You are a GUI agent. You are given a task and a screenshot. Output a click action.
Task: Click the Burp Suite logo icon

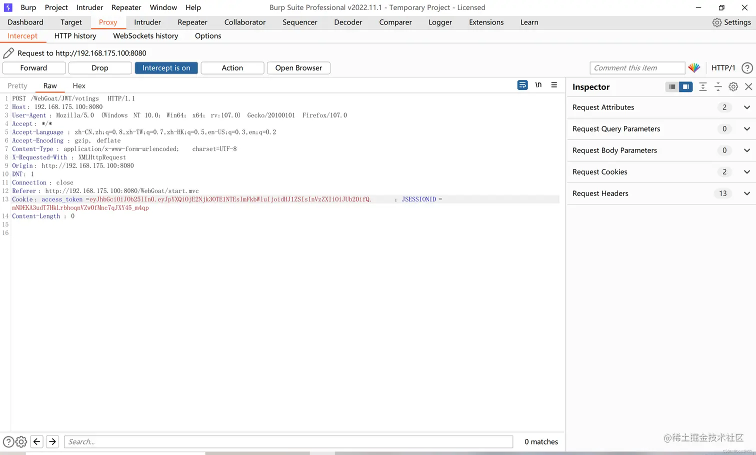coord(8,7)
